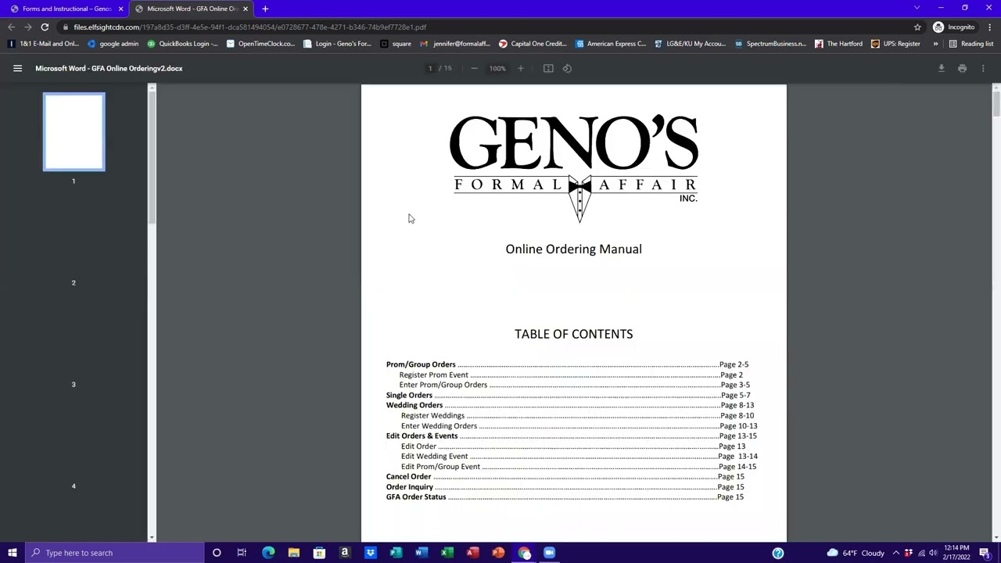Open 1&1 E-Mail bookmark
This screenshot has height=563, width=1001.
[43, 44]
